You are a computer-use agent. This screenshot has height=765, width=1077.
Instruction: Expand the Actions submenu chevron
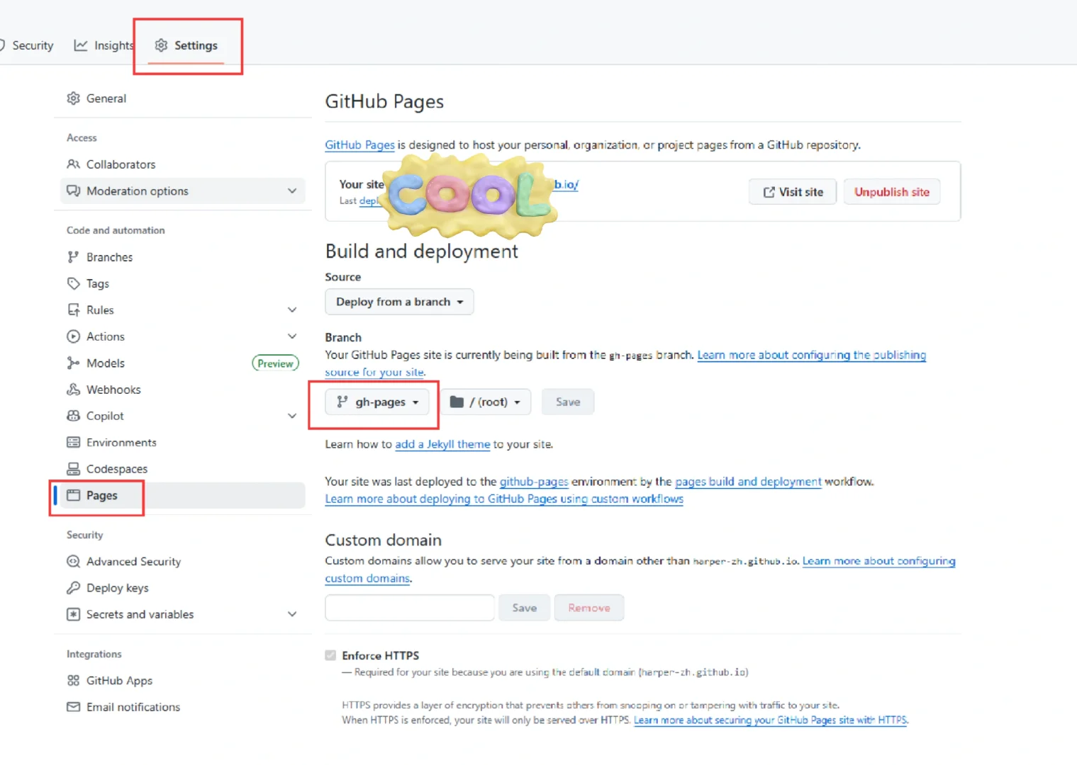[292, 336]
